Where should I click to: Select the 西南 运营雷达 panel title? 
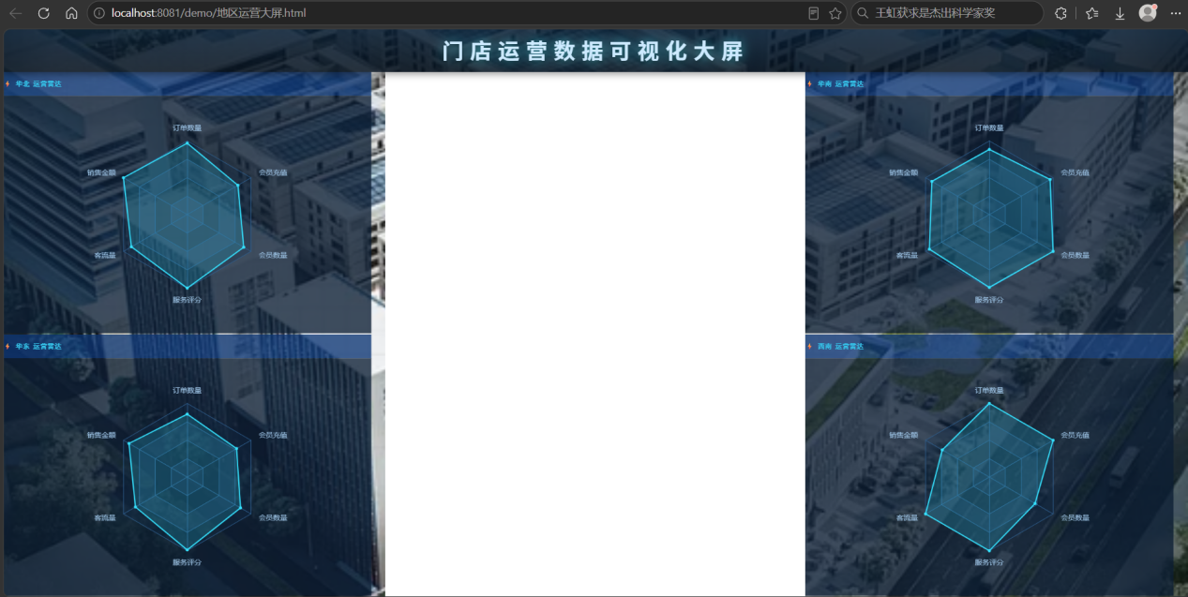[841, 346]
